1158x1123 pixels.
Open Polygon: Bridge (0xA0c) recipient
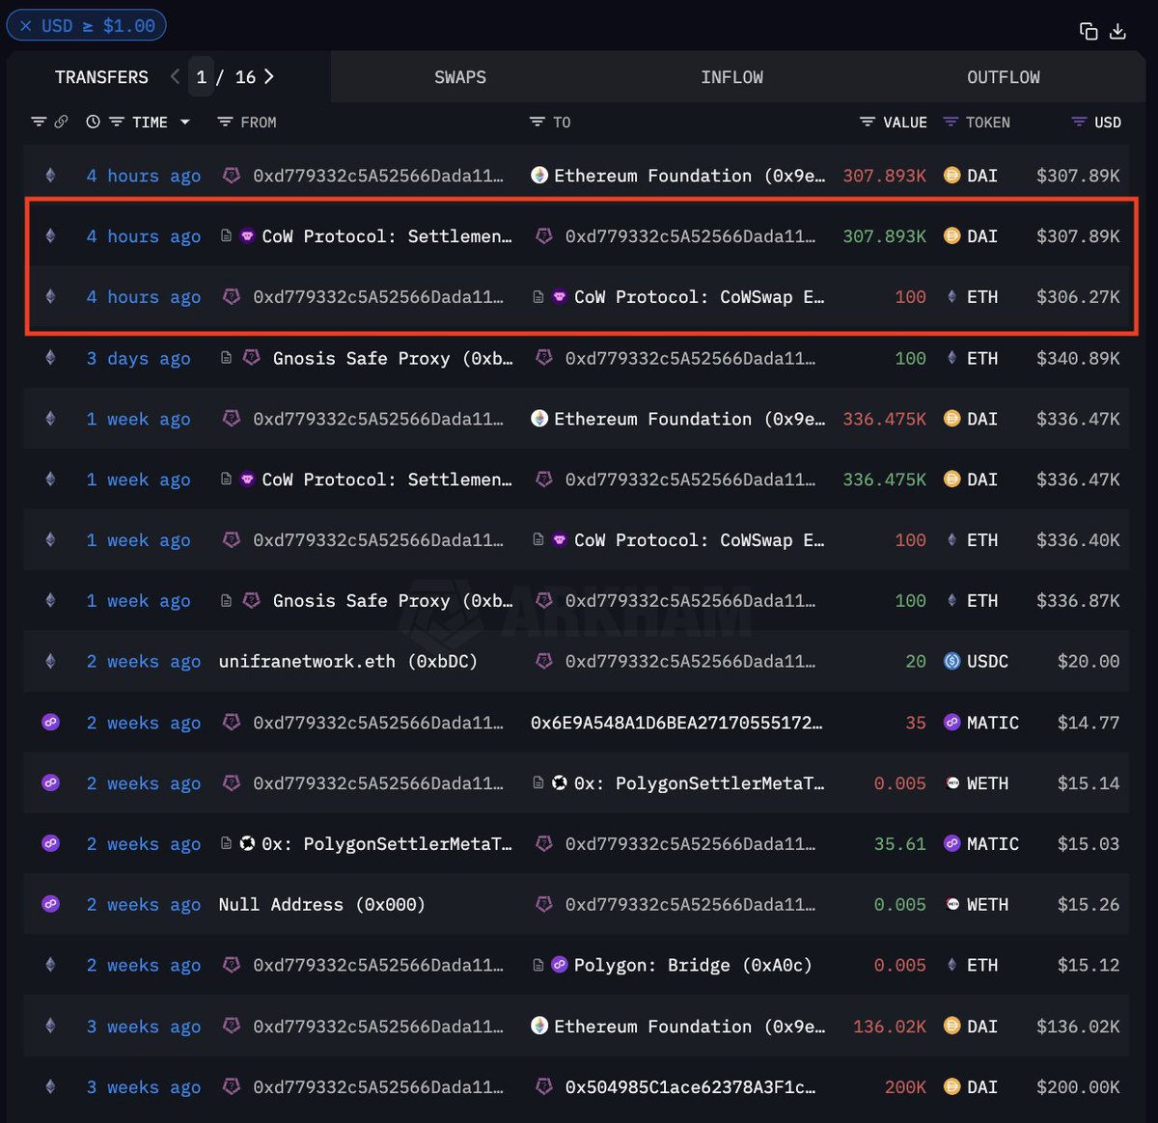(693, 966)
